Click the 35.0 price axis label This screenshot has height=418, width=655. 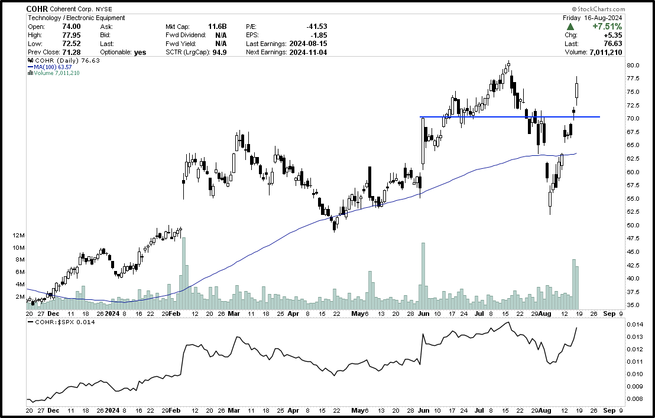click(x=633, y=305)
